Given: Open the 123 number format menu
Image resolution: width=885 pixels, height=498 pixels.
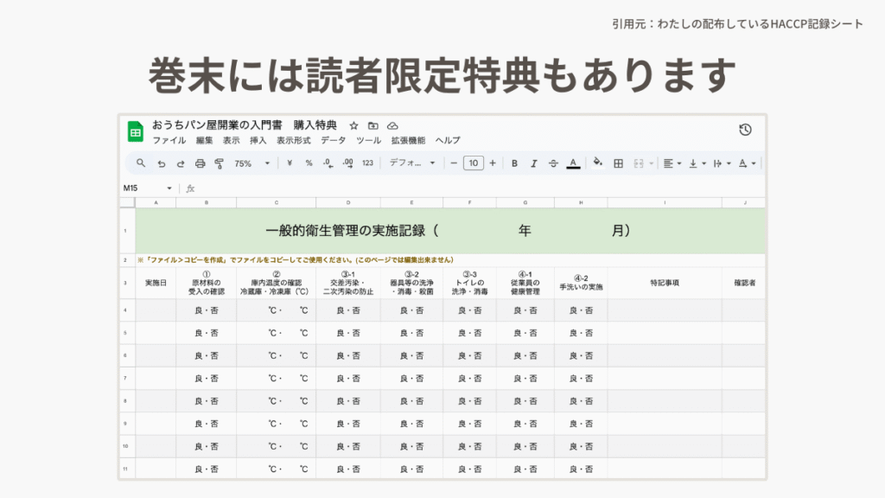Looking at the screenshot, I should tap(367, 163).
